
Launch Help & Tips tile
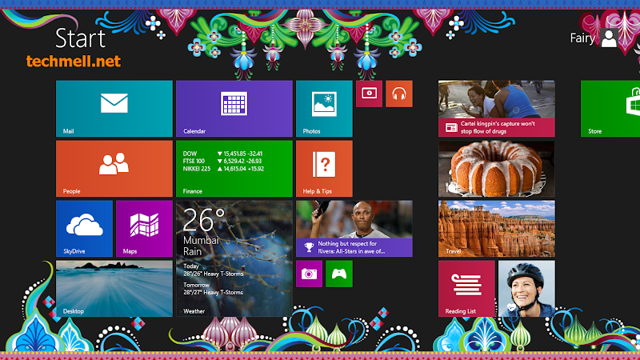324,169
